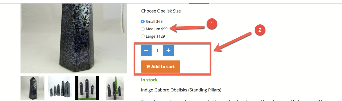The height and width of the screenshot is (101, 342).
Task: Click the red circle annotation numbered 2
Action: coord(260,30)
